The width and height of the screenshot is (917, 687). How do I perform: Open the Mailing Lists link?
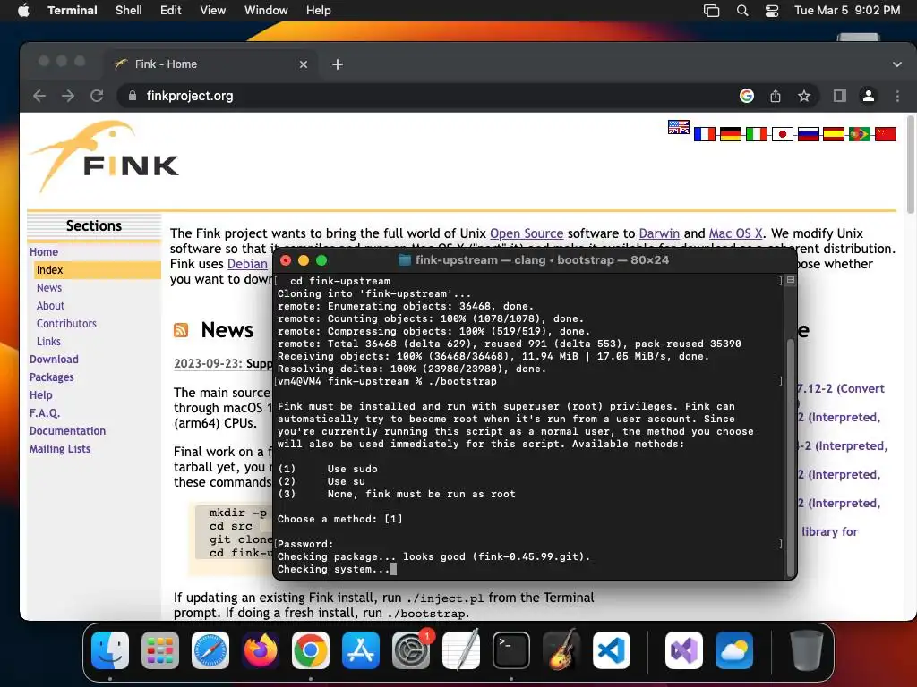[60, 449]
